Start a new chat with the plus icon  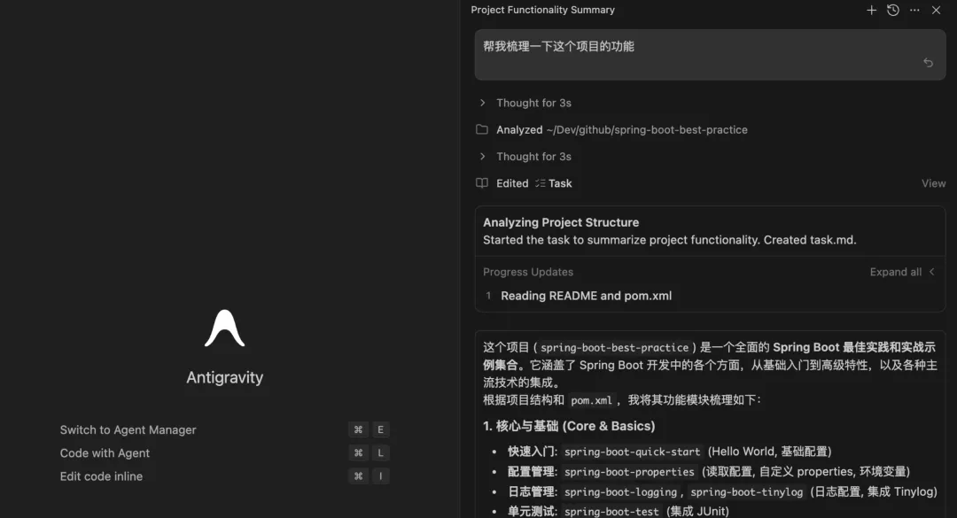[x=871, y=11]
